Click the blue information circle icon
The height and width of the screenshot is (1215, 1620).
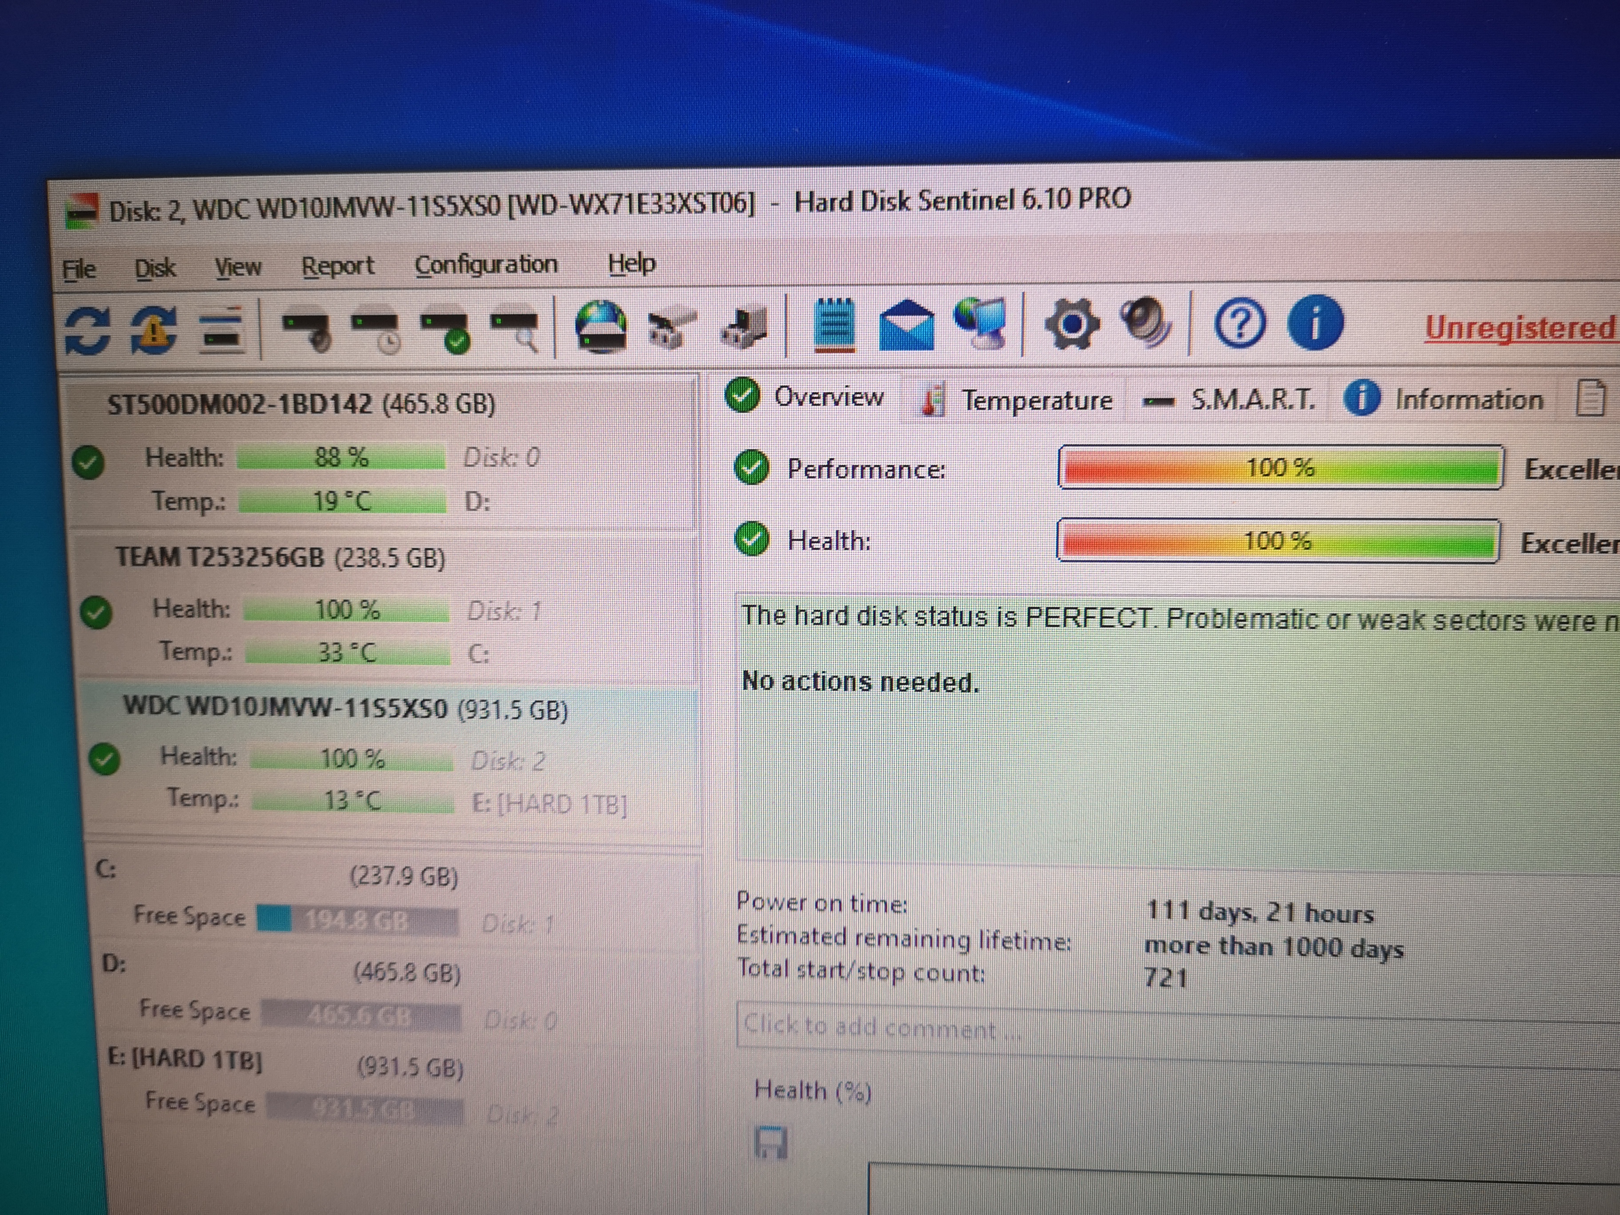click(1315, 322)
